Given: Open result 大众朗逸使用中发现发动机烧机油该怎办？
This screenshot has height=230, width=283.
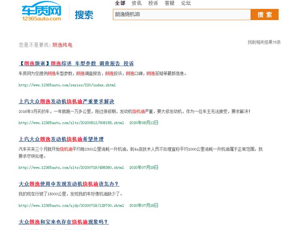Looking at the screenshot, I should 69,184.
